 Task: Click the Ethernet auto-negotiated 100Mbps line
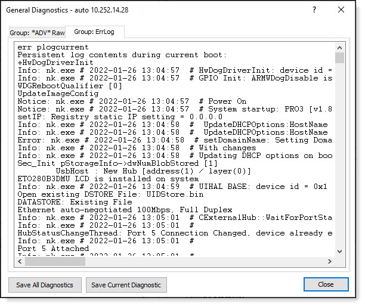tap(125, 210)
